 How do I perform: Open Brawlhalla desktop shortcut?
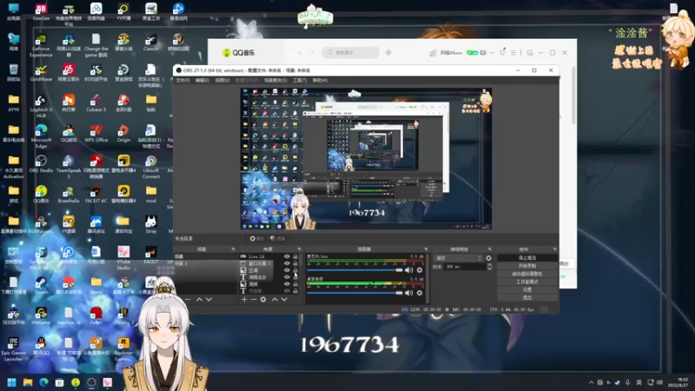click(69, 194)
